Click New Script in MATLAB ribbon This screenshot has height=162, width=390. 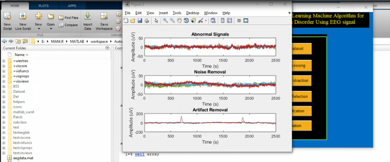coord(7,22)
